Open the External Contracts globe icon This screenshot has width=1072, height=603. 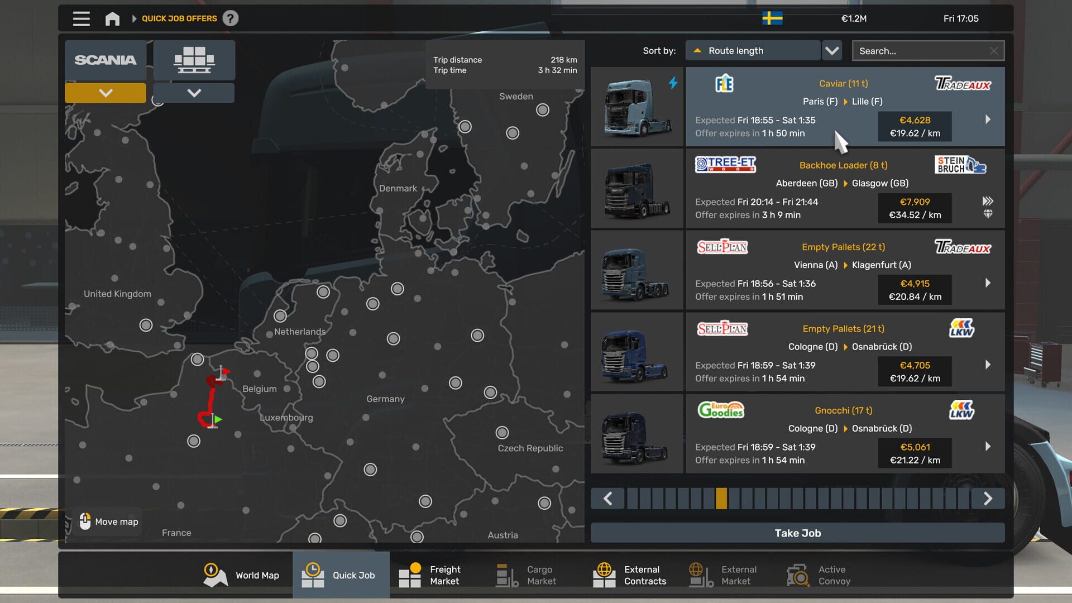pyautogui.click(x=605, y=575)
